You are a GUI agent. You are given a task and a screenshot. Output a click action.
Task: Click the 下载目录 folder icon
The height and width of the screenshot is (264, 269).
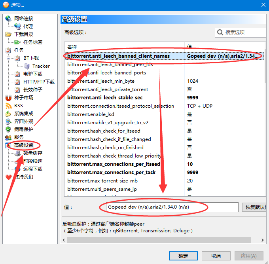point(8,34)
